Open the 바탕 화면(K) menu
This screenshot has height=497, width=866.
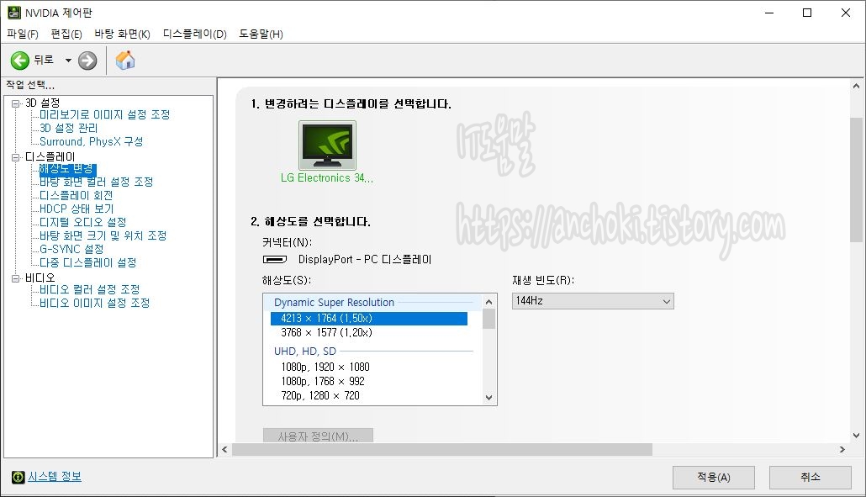tap(122, 34)
